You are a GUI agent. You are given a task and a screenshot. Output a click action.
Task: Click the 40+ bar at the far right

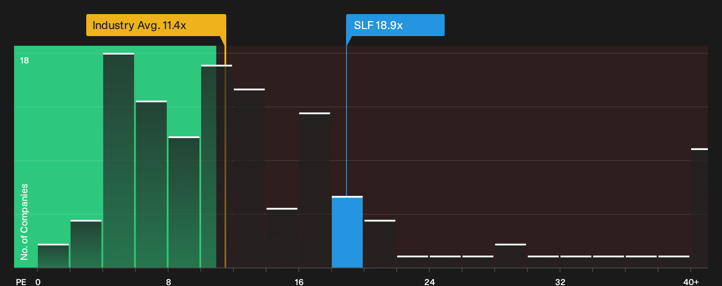coord(699,208)
